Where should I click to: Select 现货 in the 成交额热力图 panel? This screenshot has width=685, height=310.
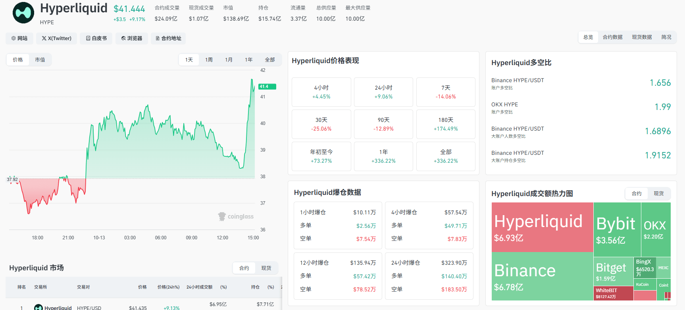659,194
